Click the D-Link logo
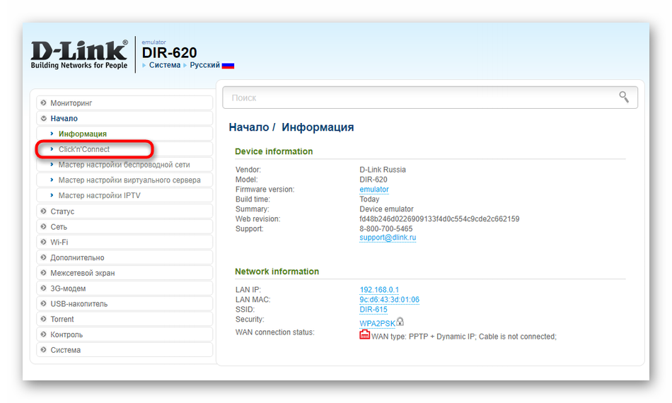Screen dimensions: 672x403 coord(79,54)
